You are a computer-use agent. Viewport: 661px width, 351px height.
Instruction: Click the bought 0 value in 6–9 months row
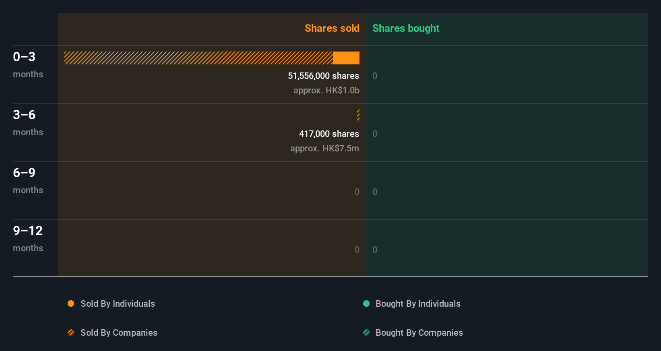click(x=375, y=192)
